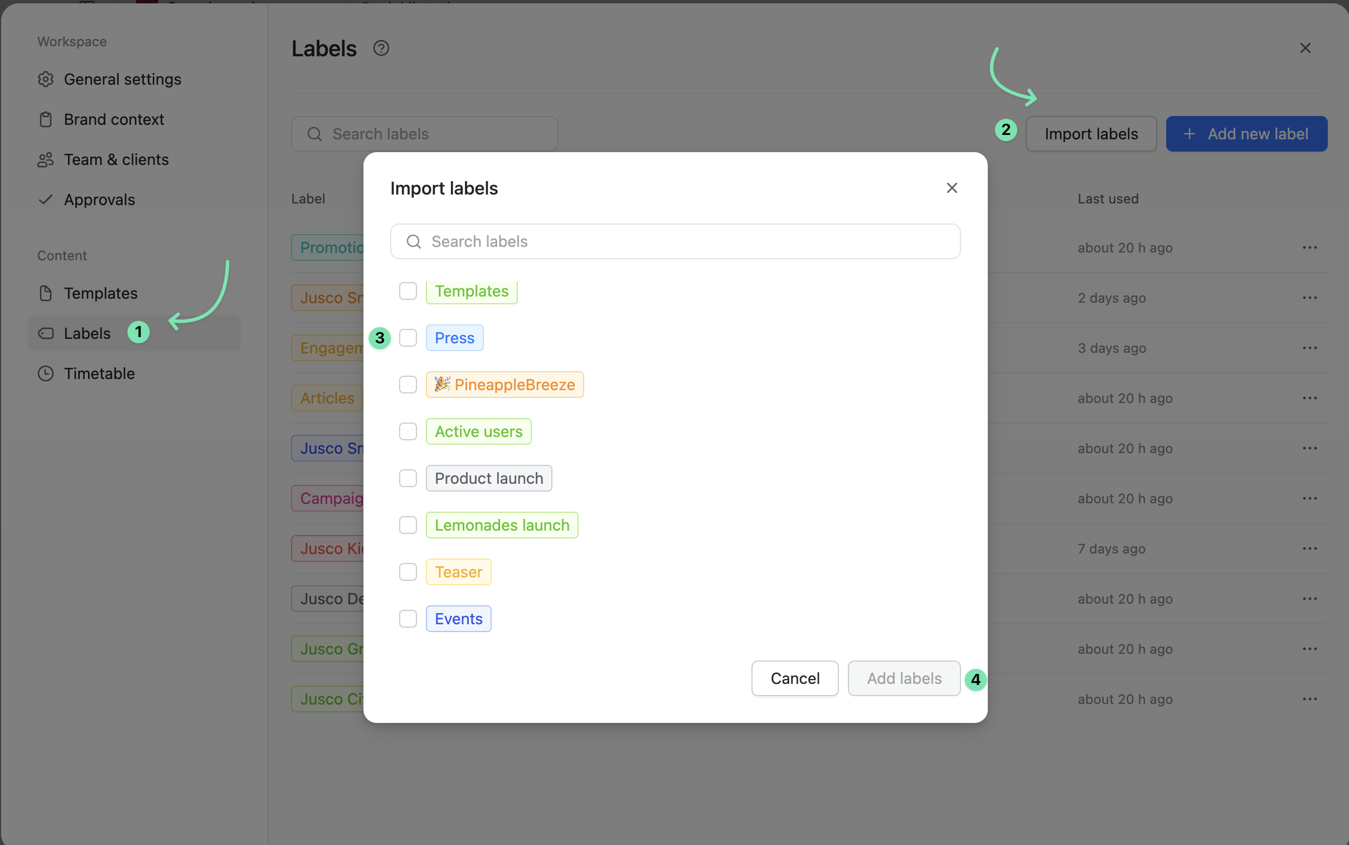
Task: Check the PineappleBreeze label checkbox
Action: (x=408, y=385)
